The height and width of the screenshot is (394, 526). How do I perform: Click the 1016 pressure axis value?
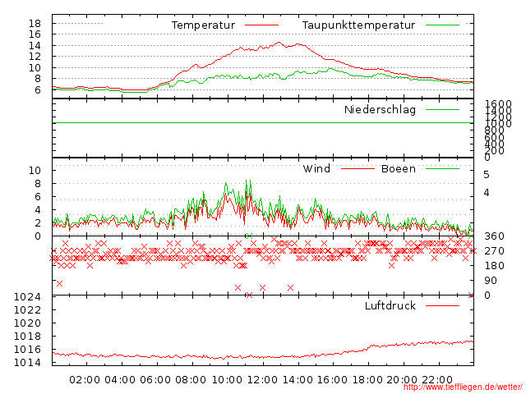click(27, 350)
